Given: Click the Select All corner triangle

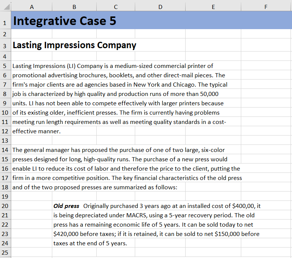Looking at the screenshot, I should [7, 7].
